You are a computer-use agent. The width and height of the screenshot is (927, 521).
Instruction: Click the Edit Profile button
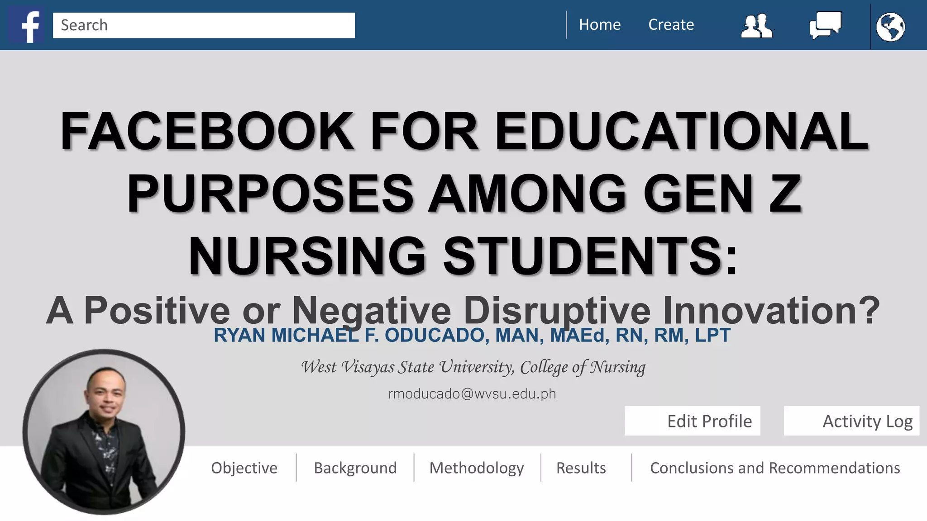point(693,421)
